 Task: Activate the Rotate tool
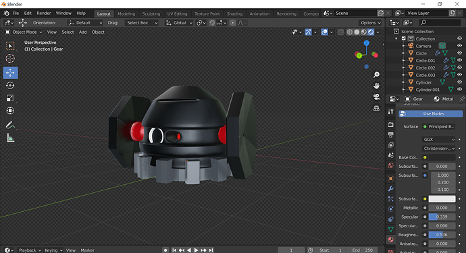tap(10, 86)
